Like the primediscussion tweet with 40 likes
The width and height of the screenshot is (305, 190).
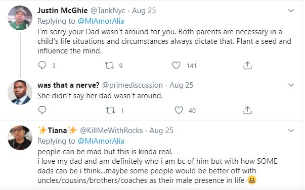pyautogui.click(x=179, y=110)
